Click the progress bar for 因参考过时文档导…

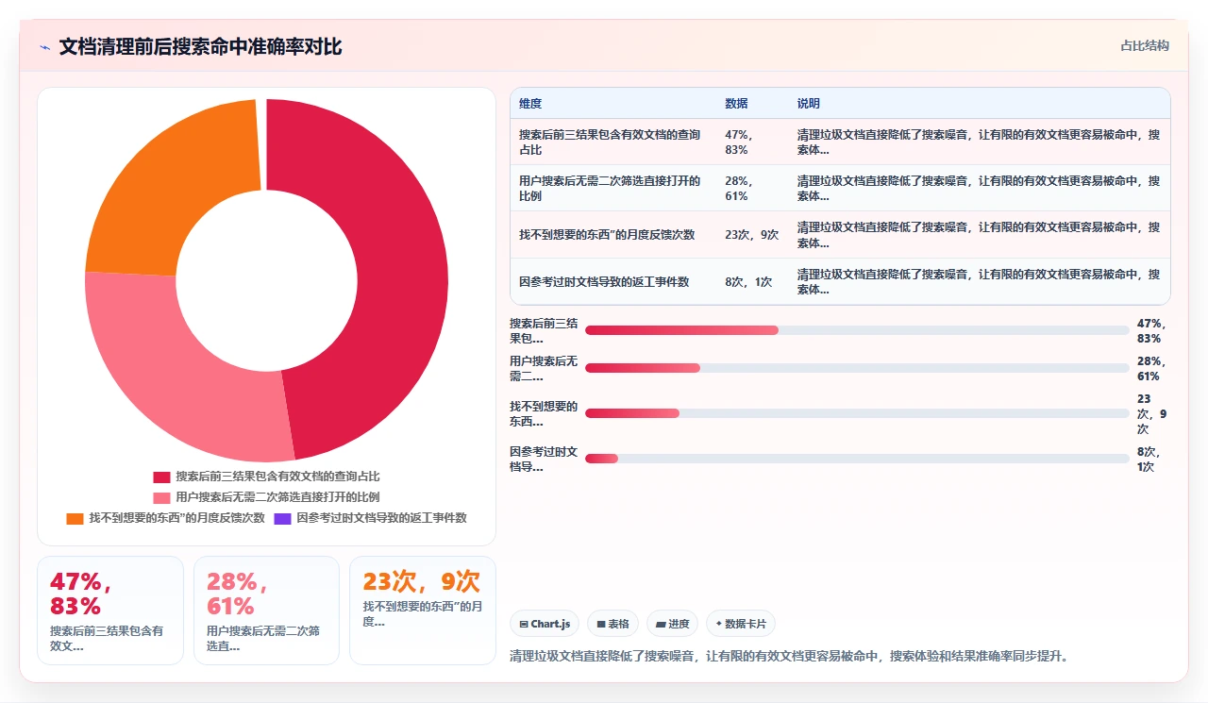857,459
